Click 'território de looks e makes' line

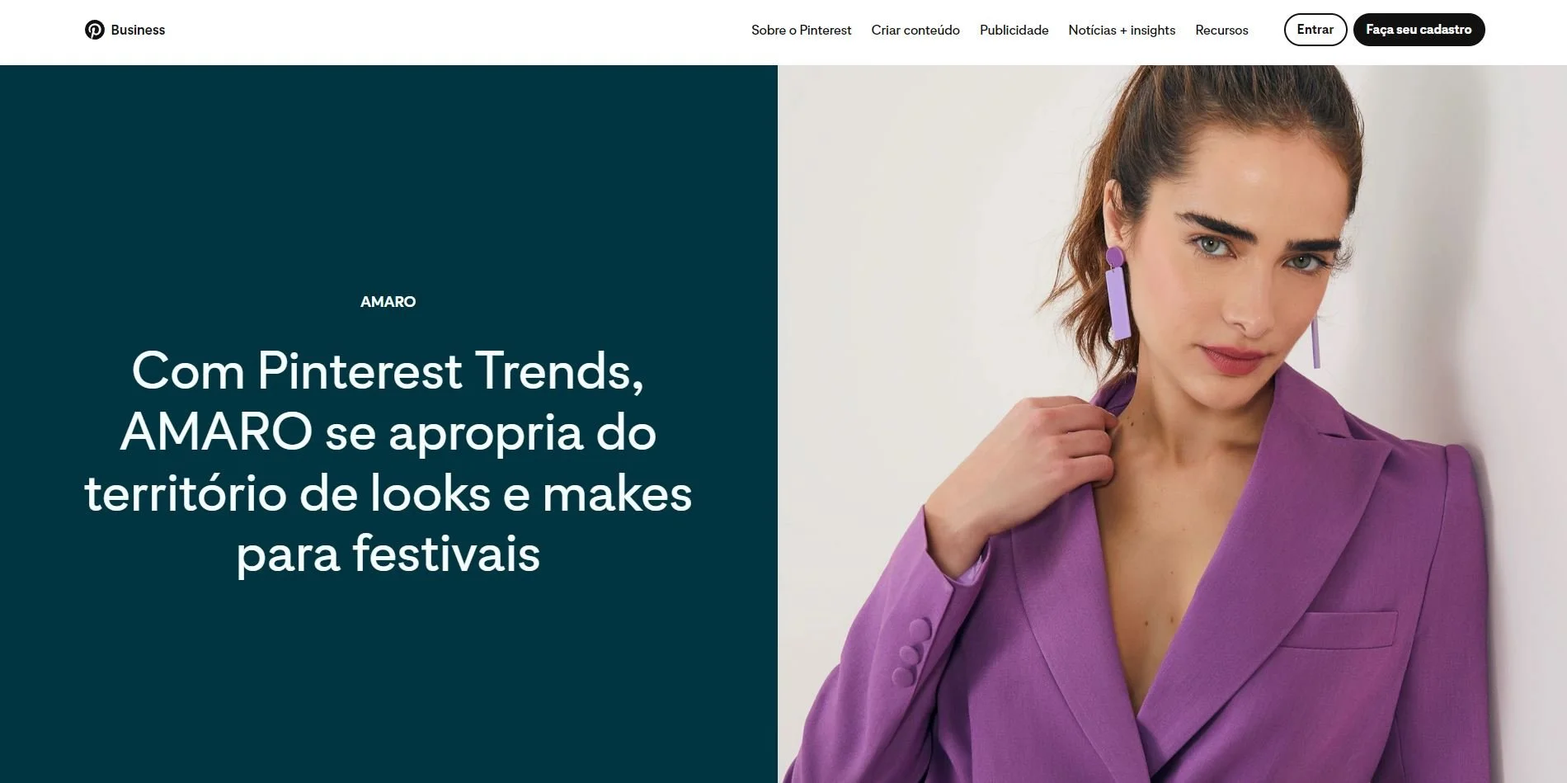coord(388,493)
